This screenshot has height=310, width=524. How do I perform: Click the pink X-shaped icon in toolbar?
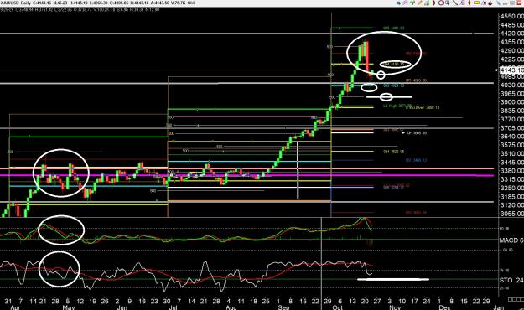[x=405, y=3]
